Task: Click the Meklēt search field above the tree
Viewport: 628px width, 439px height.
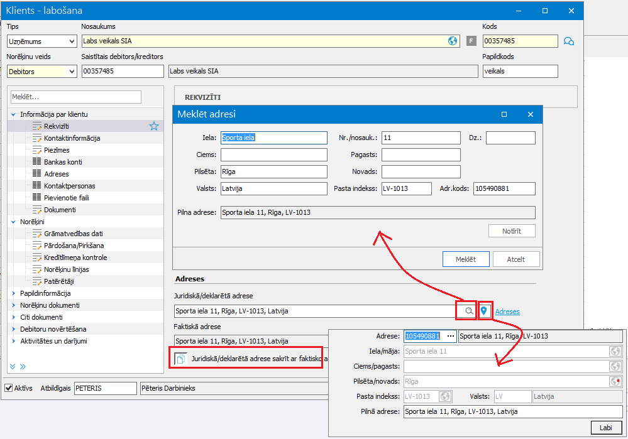Action: [76, 97]
